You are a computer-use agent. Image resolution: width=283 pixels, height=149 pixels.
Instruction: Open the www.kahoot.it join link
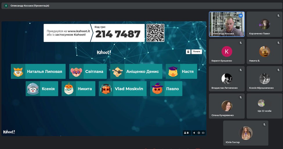pos(79,31)
